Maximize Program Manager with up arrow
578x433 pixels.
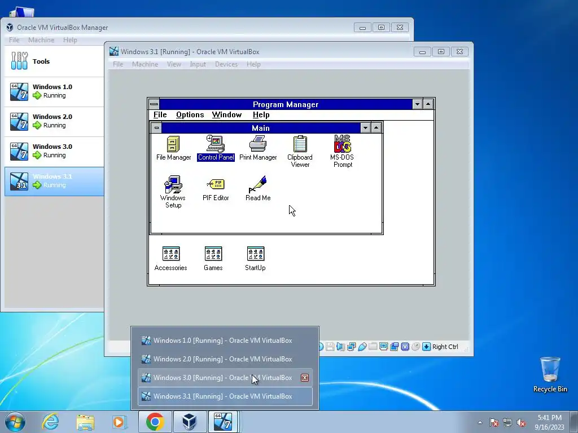428,104
